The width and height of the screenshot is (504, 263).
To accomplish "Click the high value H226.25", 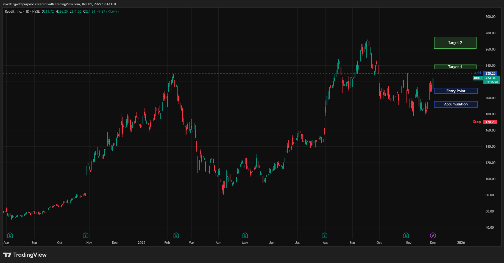I will tap(62, 12).
